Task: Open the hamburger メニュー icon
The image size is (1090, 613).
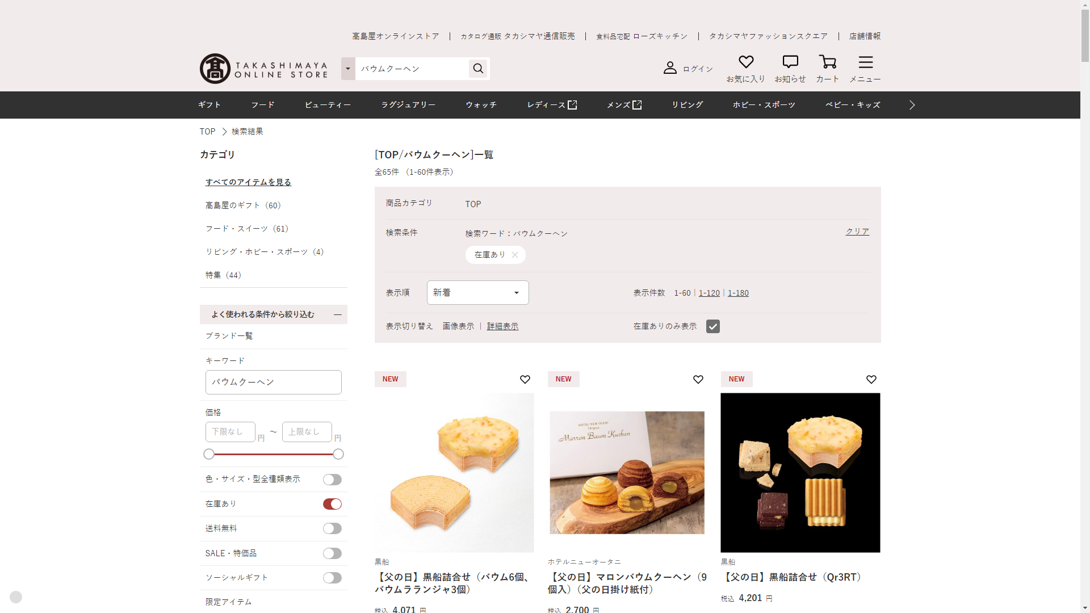Action: 865,62
